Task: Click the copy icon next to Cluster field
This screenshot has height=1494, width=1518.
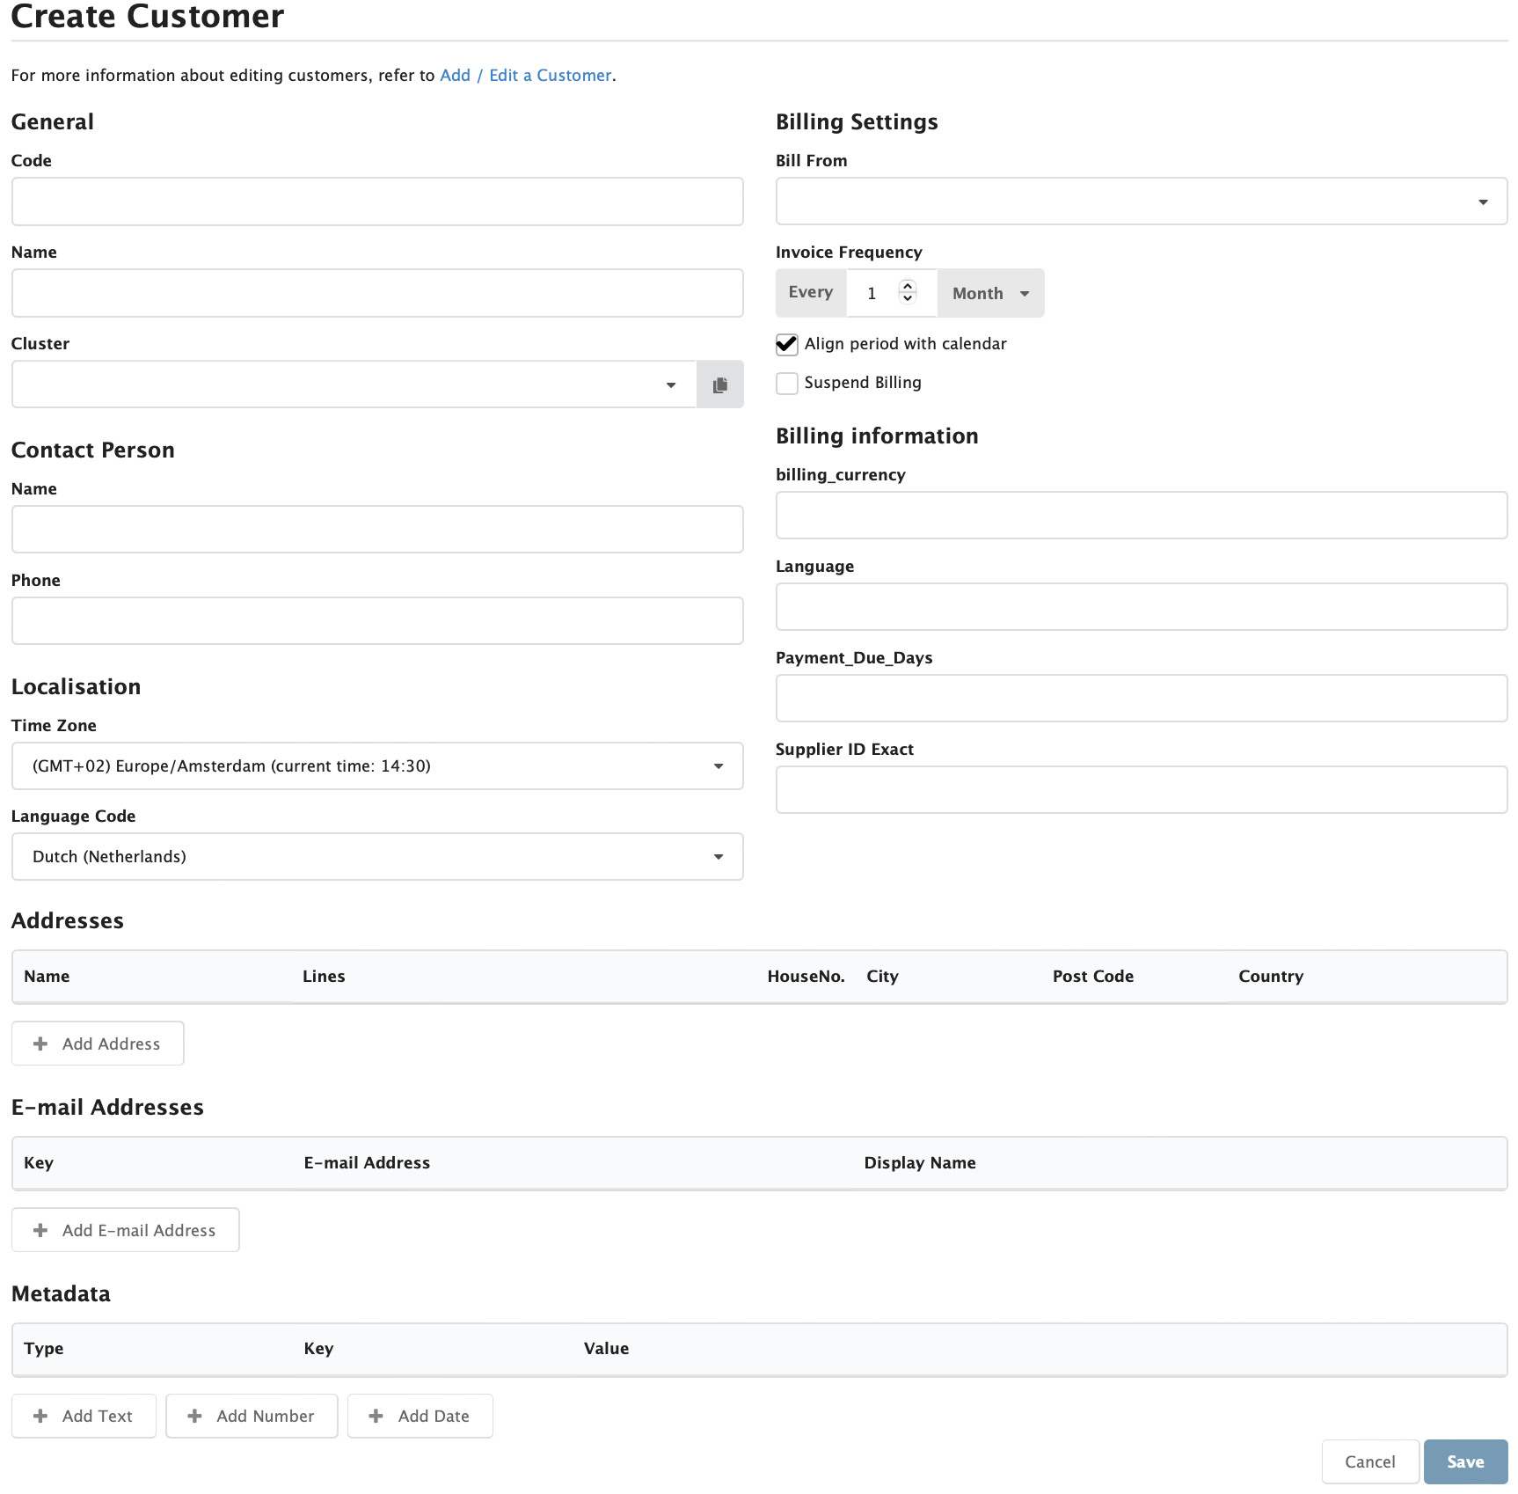Action: pyautogui.click(x=720, y=384)
